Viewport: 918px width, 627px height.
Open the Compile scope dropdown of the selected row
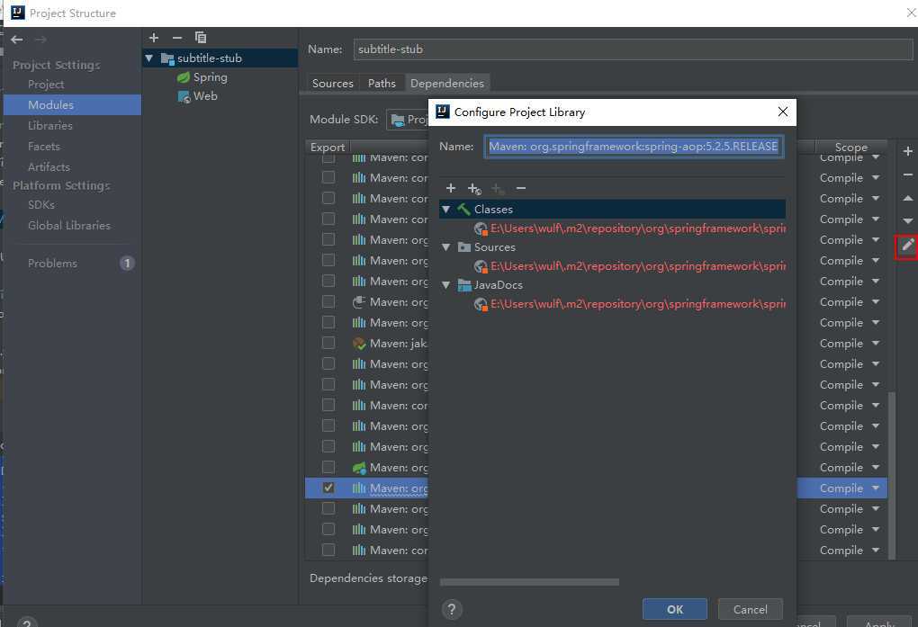pos(876,488)
